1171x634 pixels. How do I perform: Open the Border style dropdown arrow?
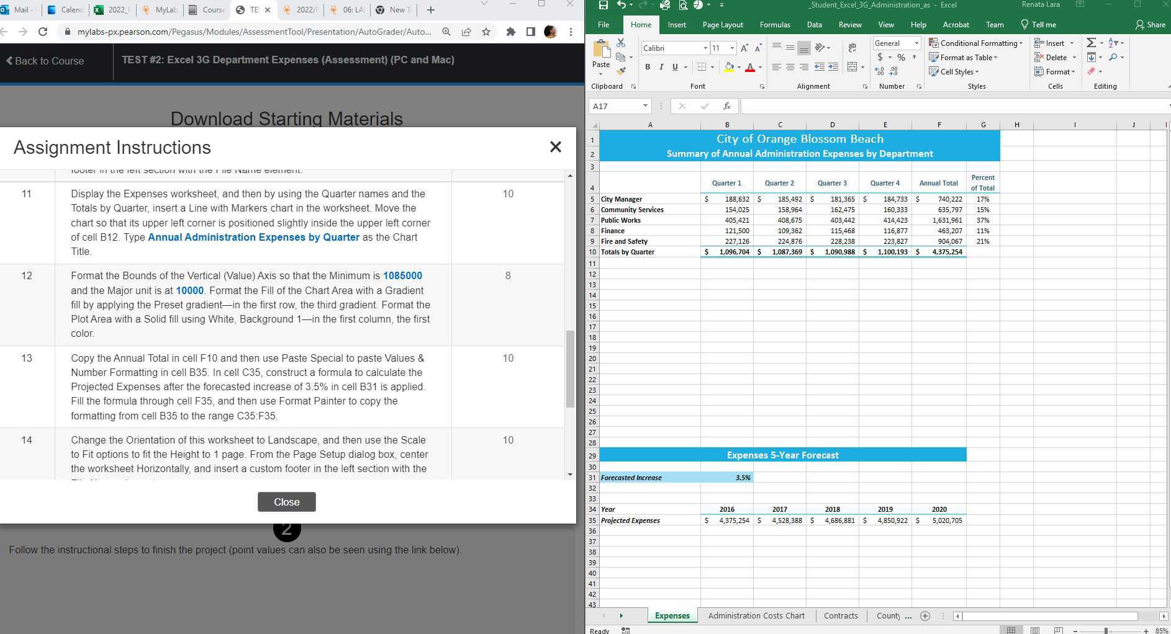pyautogui.click(x=712, y=66)
